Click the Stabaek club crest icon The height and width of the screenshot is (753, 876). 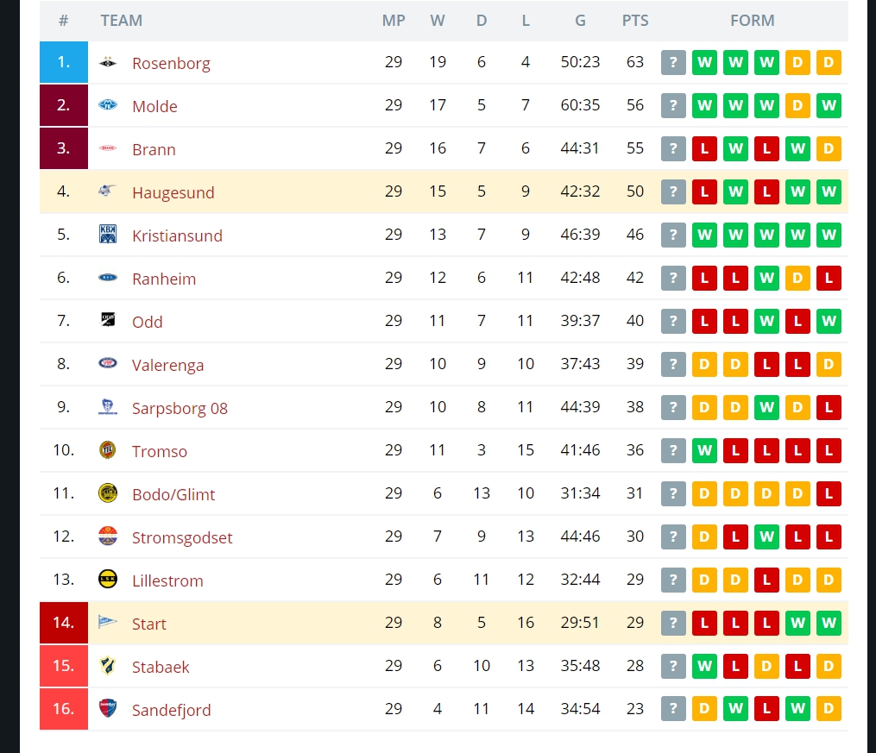pos(108,665)
